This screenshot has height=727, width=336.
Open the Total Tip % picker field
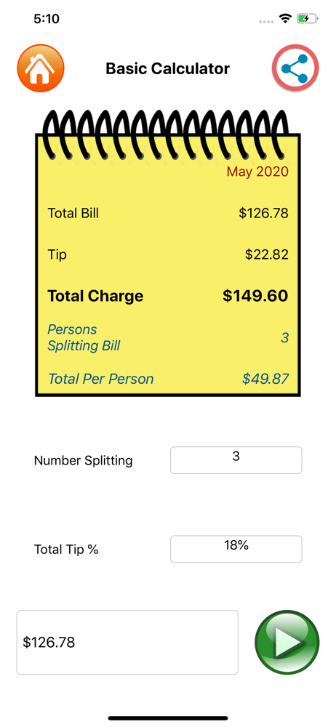coord(236,549)
